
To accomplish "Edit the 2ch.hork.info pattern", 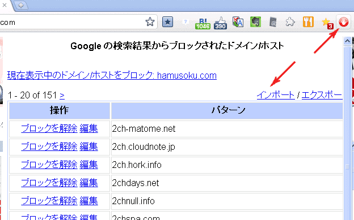I will pos(88,165).
